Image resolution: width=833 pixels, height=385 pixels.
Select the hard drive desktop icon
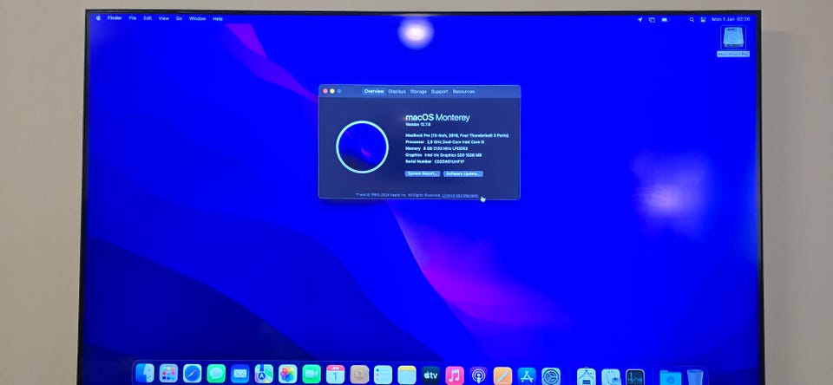(x=734, y=41)
